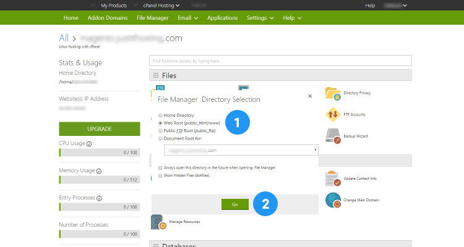This screenshot has width=464, height=247.
Task: Select the Document Root for radio
Action: [x=160, y=138]
